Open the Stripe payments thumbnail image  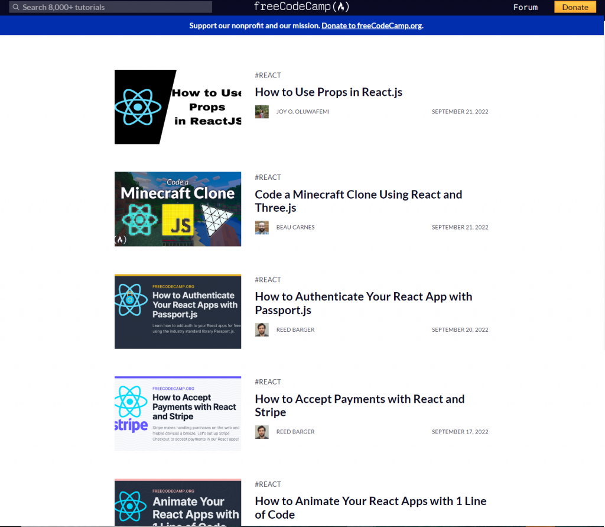pyautogui.click(x=178, y=413)
